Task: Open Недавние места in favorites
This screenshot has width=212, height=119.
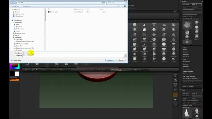Action: tap(19, 14)
